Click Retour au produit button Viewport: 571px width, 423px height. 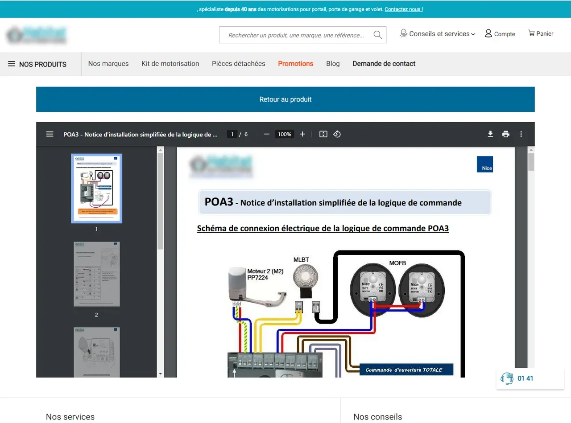click(285, 99)
